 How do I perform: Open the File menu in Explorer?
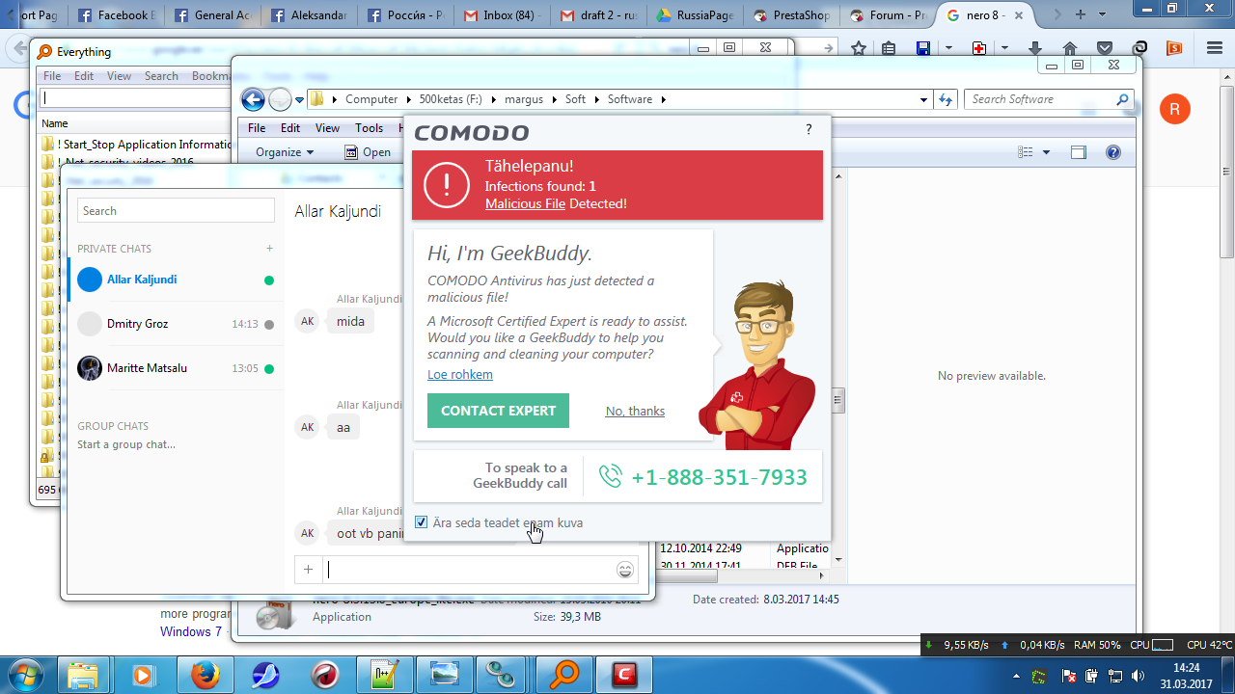pos(257,128)
